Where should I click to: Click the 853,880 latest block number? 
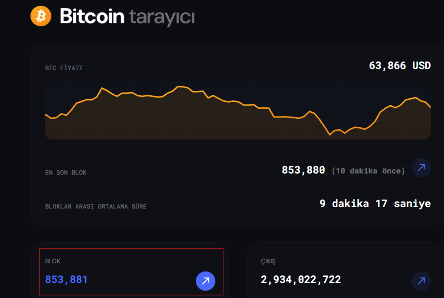click(304, 170)
